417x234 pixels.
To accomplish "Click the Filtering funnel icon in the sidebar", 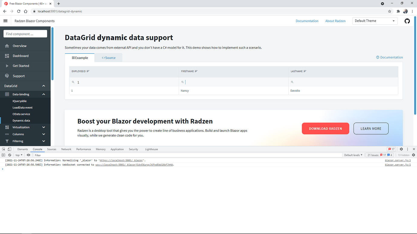I will (7, 141).
